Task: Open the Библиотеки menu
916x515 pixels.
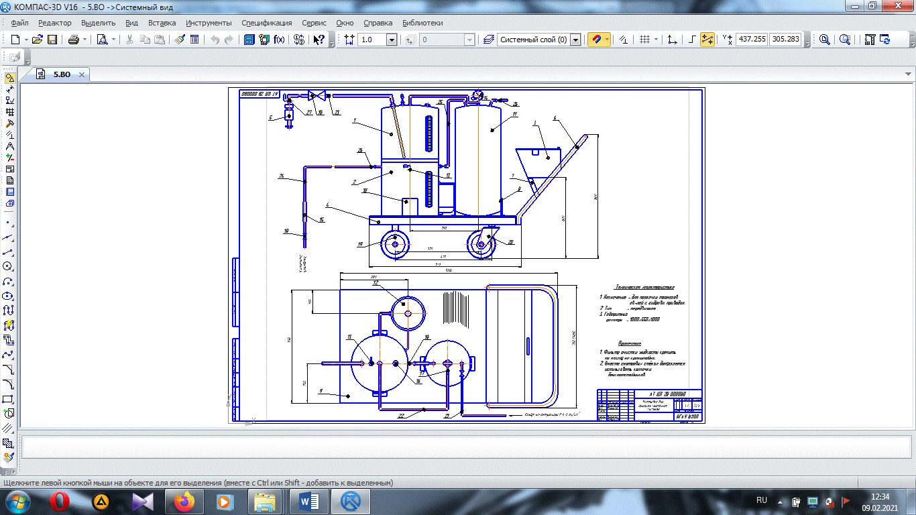Action: coord(422,23)
